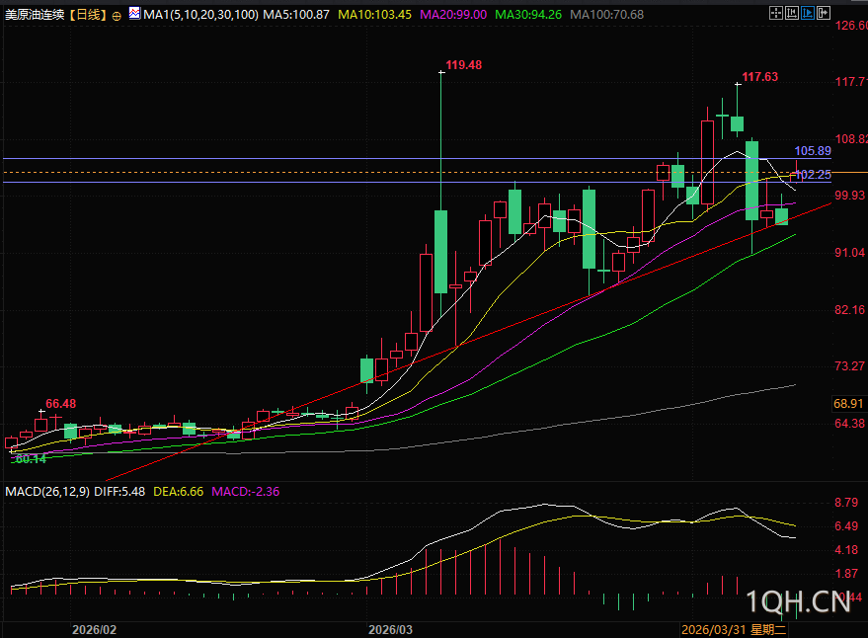Screen dimensions: 868x638
Task: Click the 2026/03/31 星期二 date label
Action: coord(734,630)
